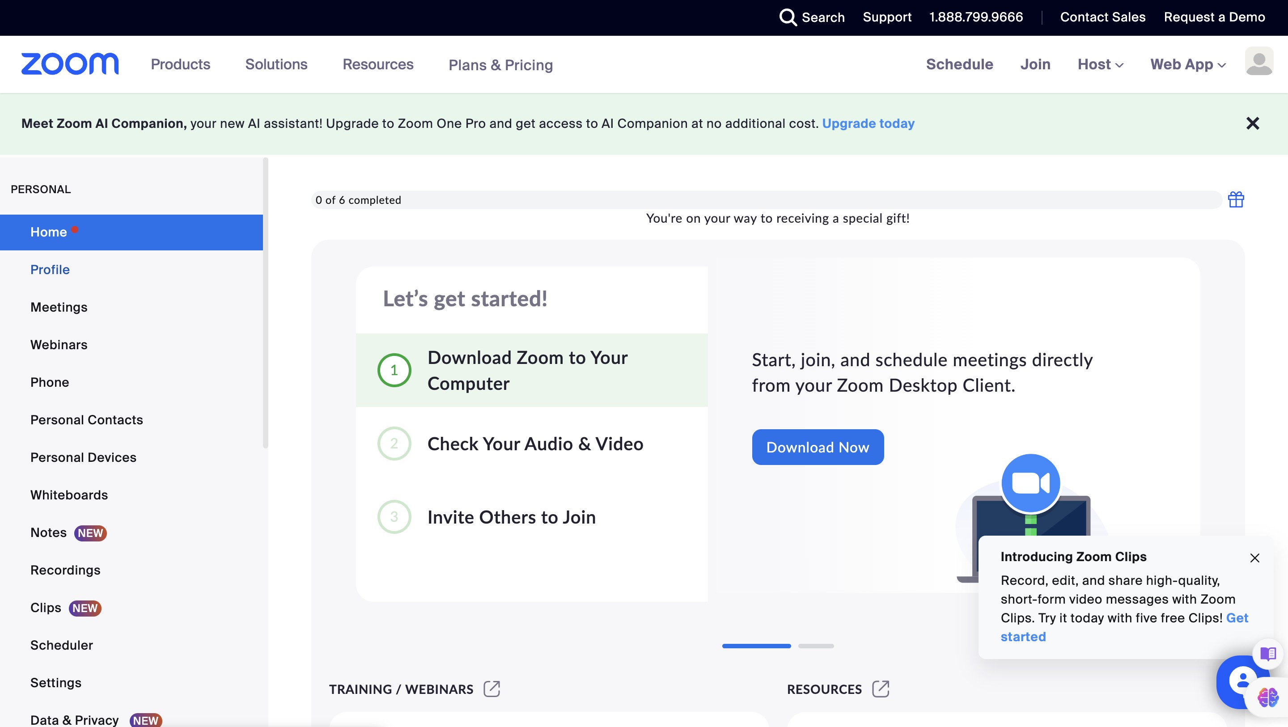
Task: Open the Products menu
Action: (181, 64)
